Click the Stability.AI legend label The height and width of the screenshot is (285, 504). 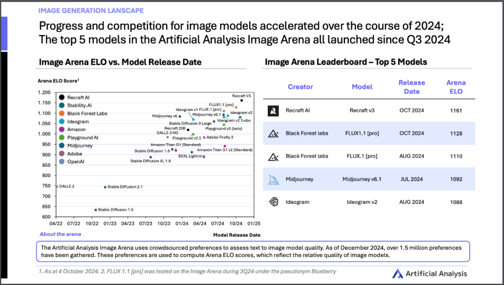[x=79, y=105]
